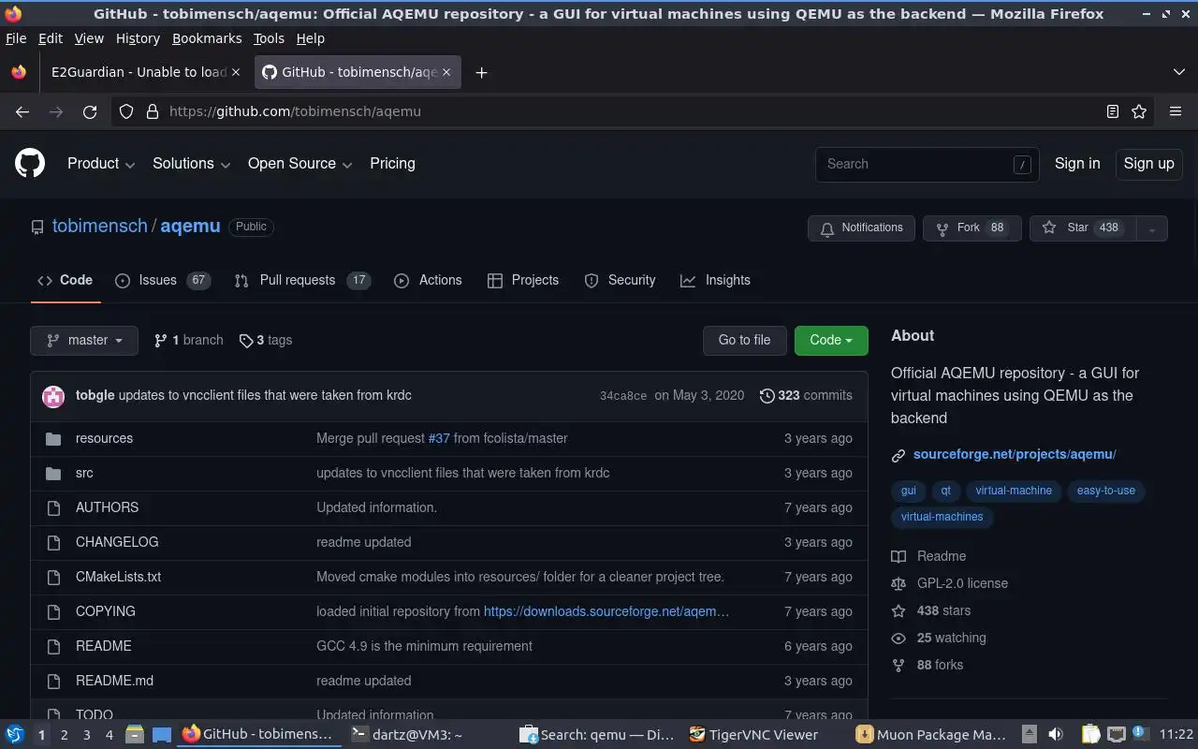Switch to the Actions tab
Viewport: 1198px width, 749px height.
(428, 281)
